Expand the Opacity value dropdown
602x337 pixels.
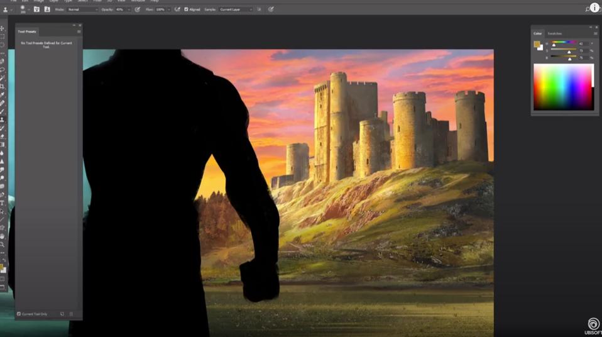coord(128,9)
